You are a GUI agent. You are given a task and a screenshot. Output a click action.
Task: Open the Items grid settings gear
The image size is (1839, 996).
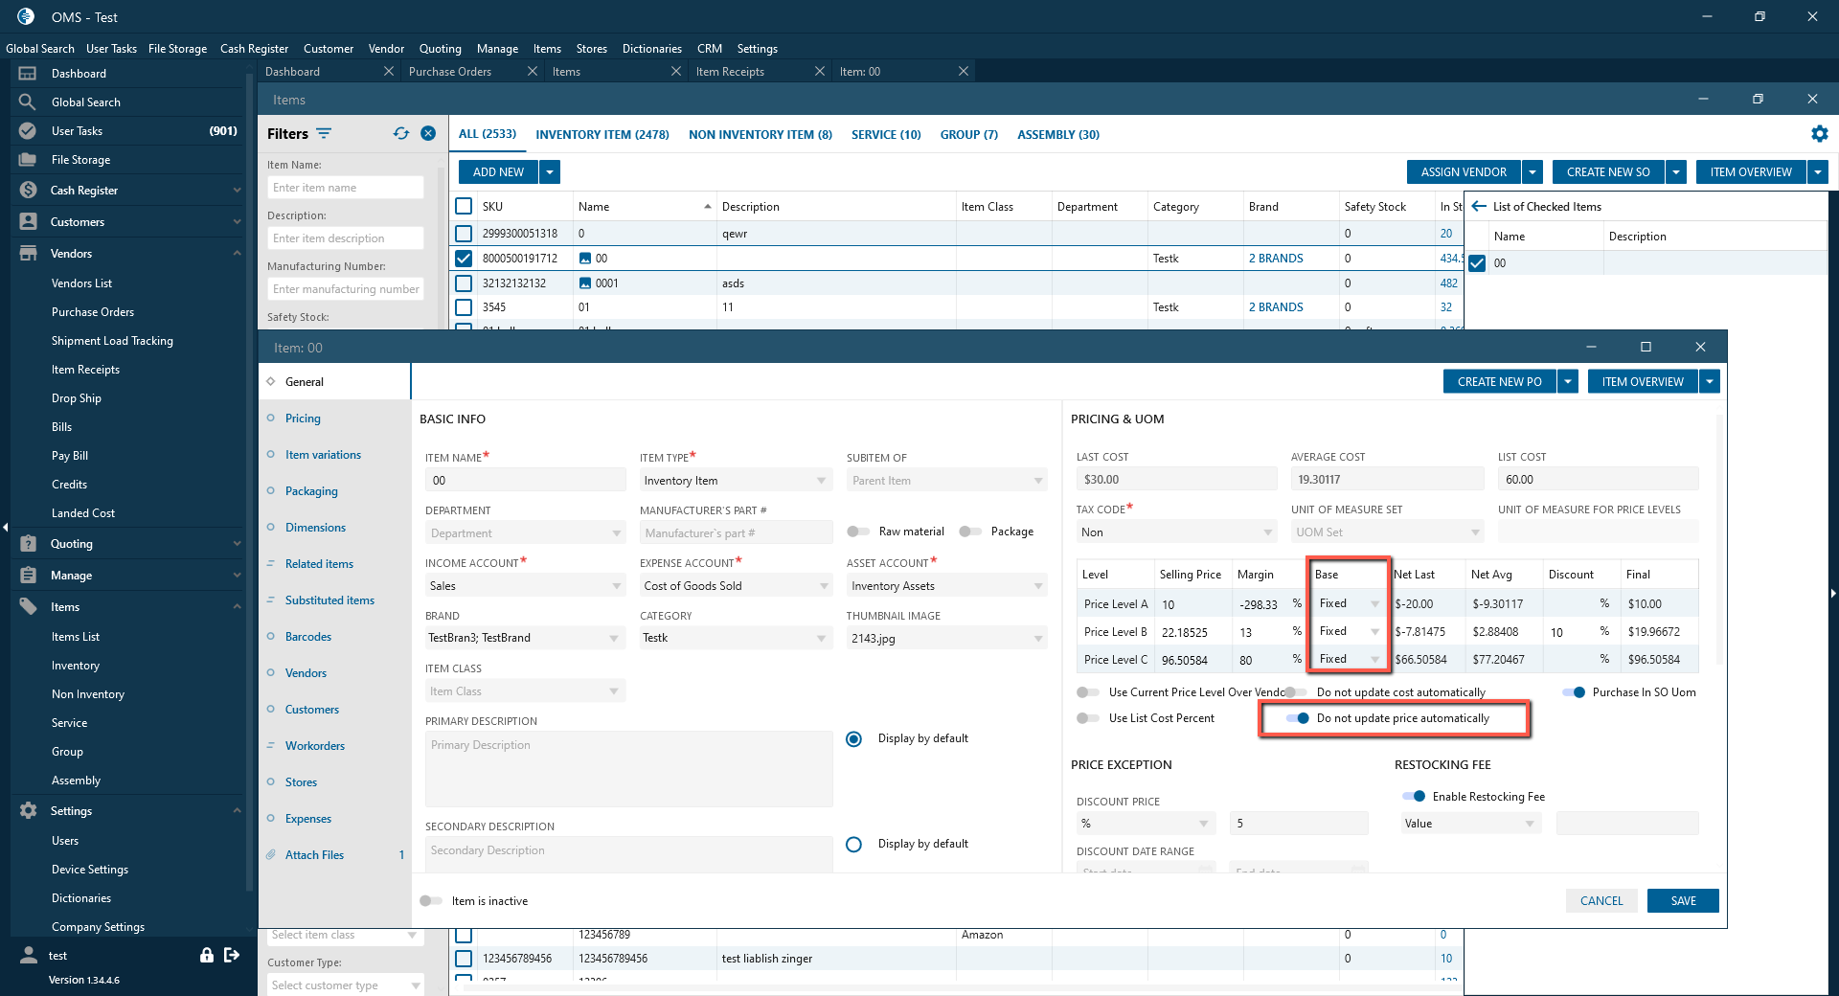coord(1819,134)
